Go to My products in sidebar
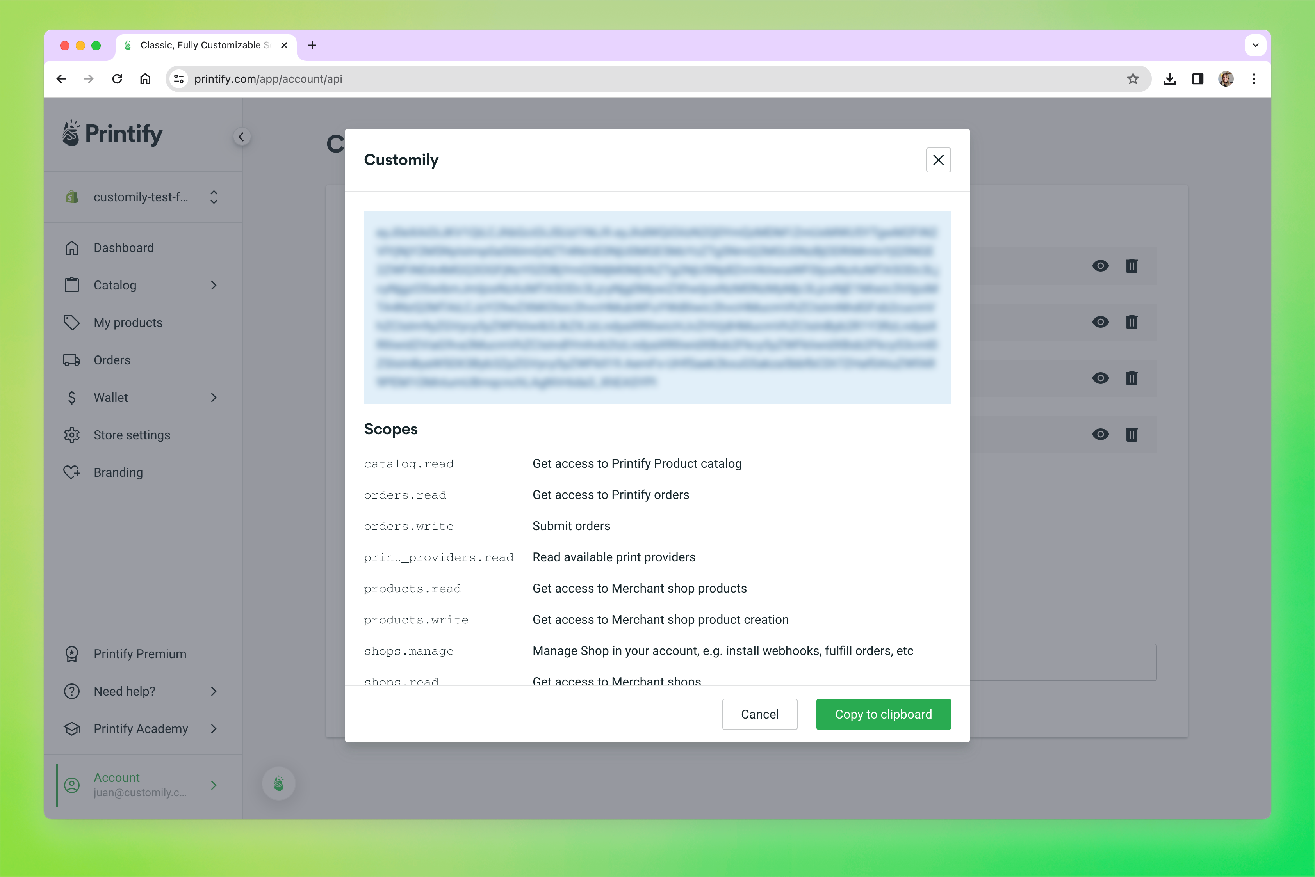The image size is (1315, 877). pos(128,323)
